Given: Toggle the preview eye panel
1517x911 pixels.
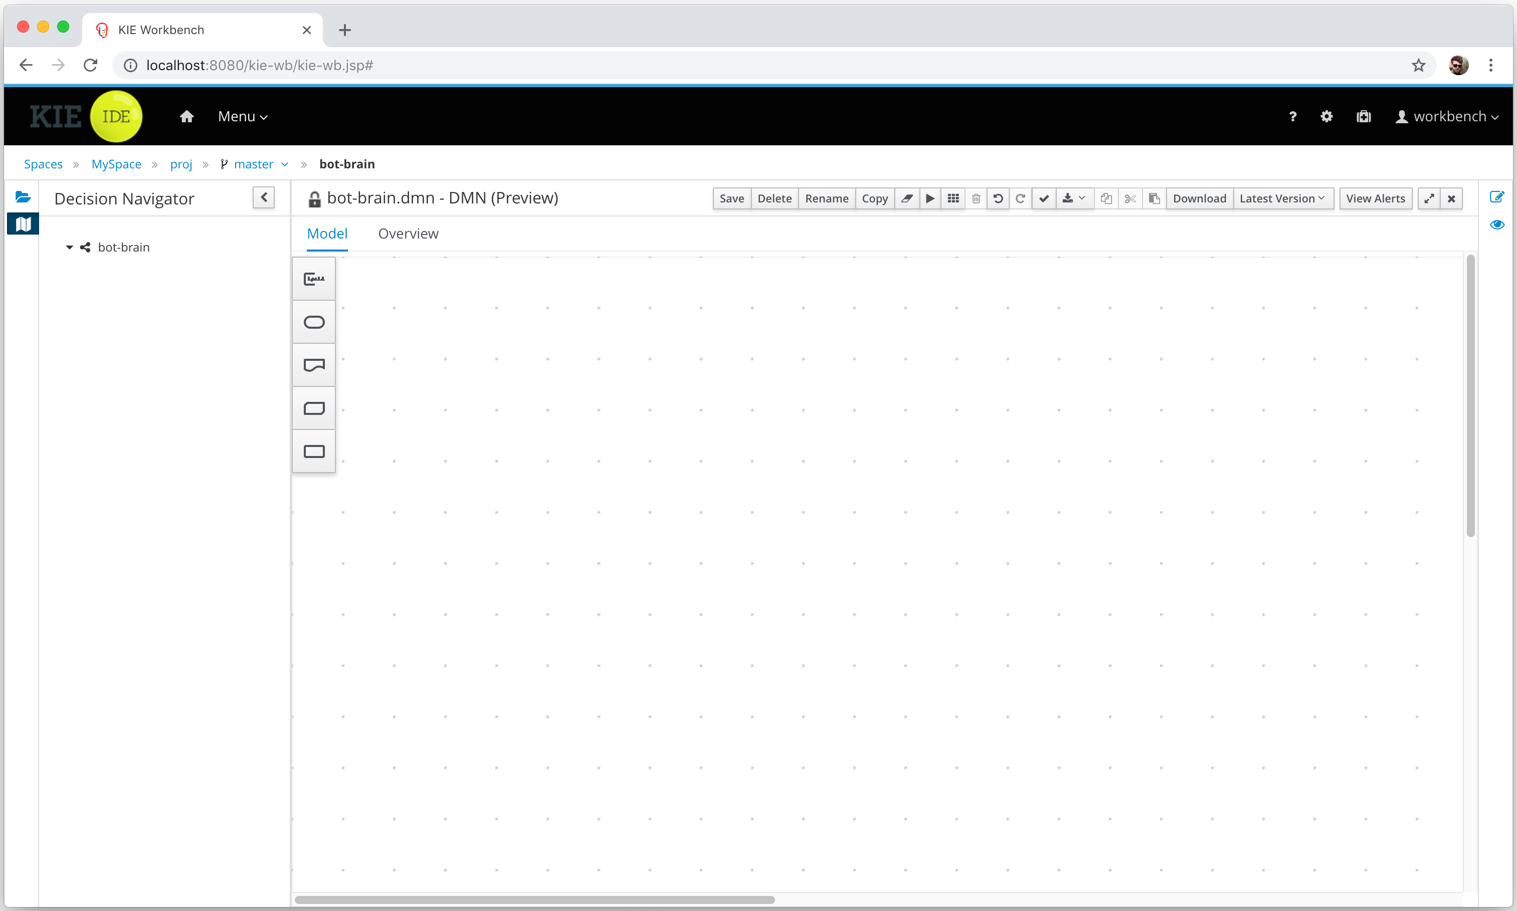Looking at the screenshot, I should pos(1497,224).
